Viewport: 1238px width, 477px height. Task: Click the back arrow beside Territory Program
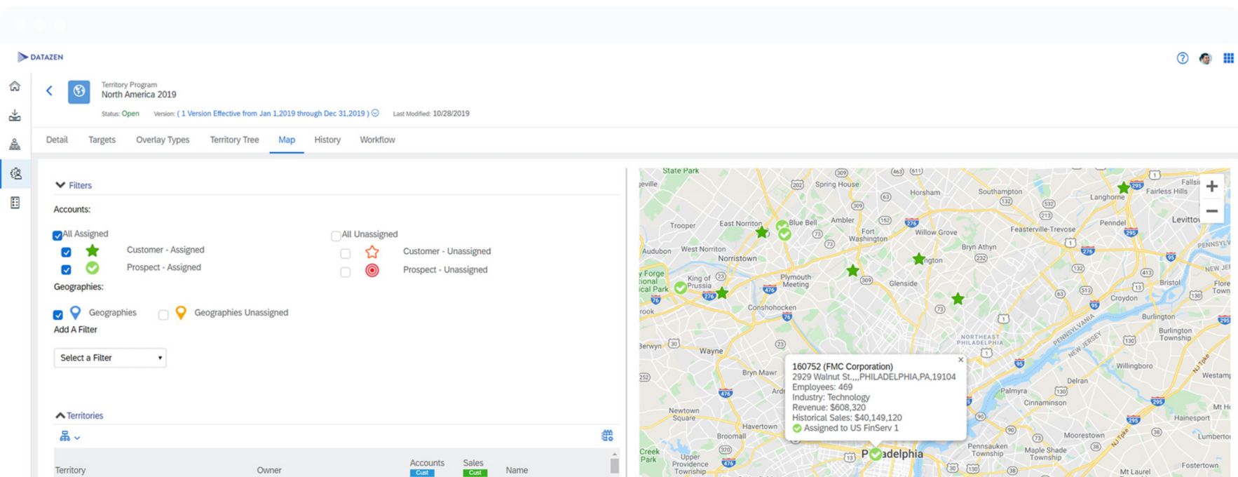[49, 90]
